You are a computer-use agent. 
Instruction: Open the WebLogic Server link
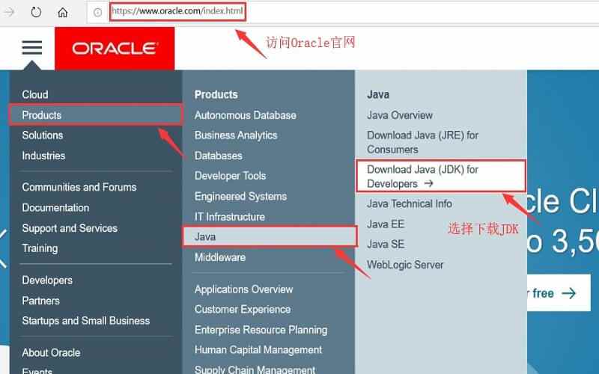(405, 265)
